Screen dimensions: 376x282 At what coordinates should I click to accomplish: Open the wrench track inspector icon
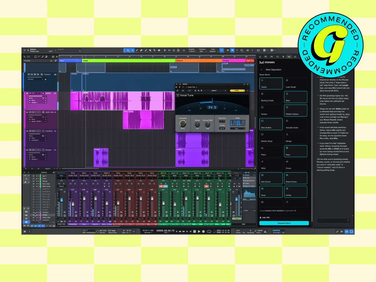pos(24,57)
